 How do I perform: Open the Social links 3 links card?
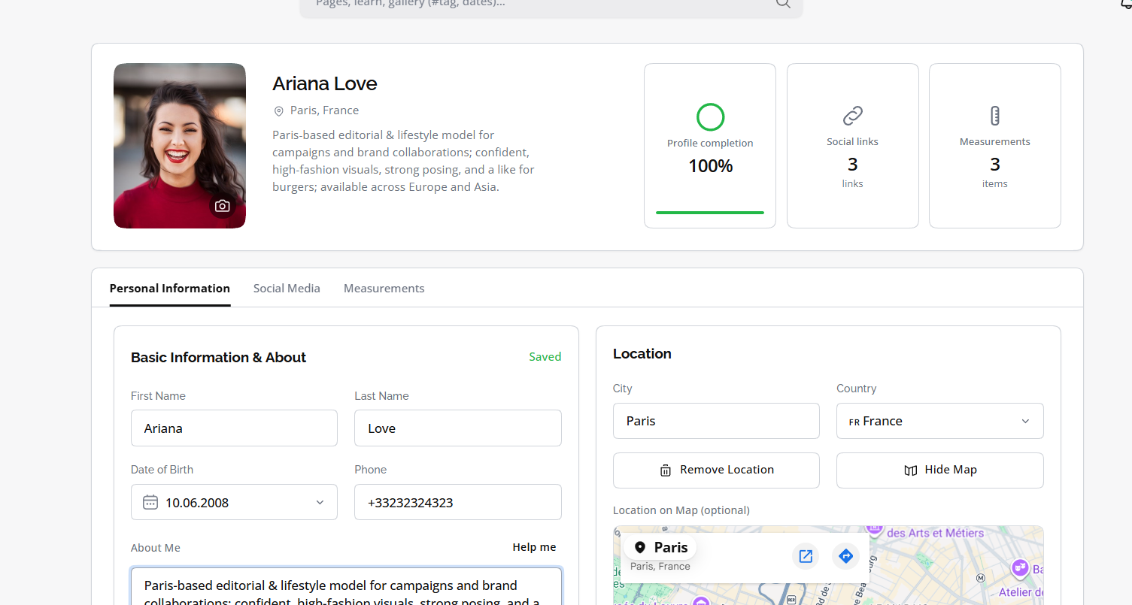pyautogui.click(x=852, y=146)
